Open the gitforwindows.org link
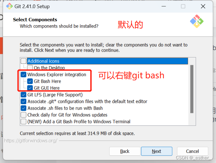 point(31,140)
